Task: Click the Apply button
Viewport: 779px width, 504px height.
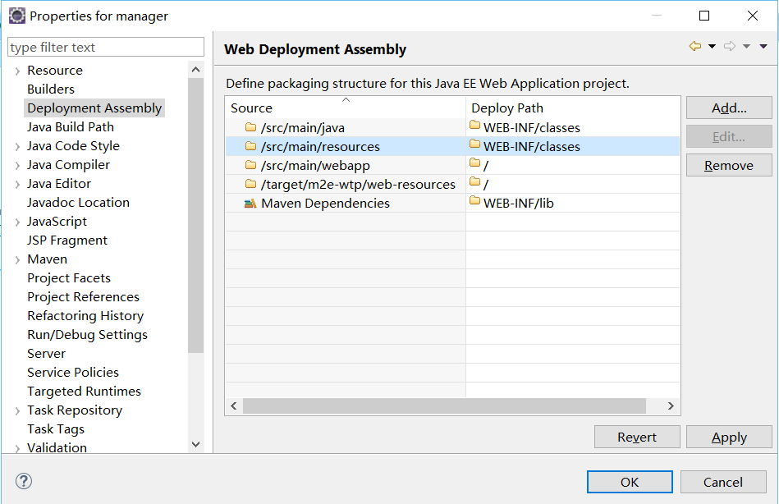Action: pyautogui.click(x=729, y=437)
